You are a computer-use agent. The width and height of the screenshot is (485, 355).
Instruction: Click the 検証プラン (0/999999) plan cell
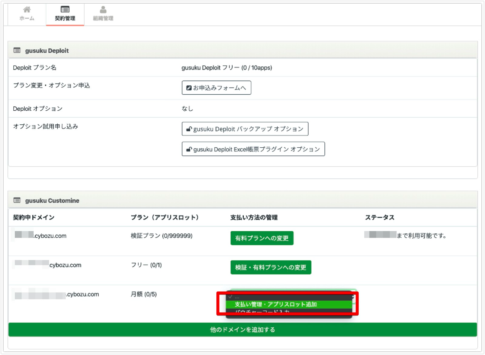162,236
